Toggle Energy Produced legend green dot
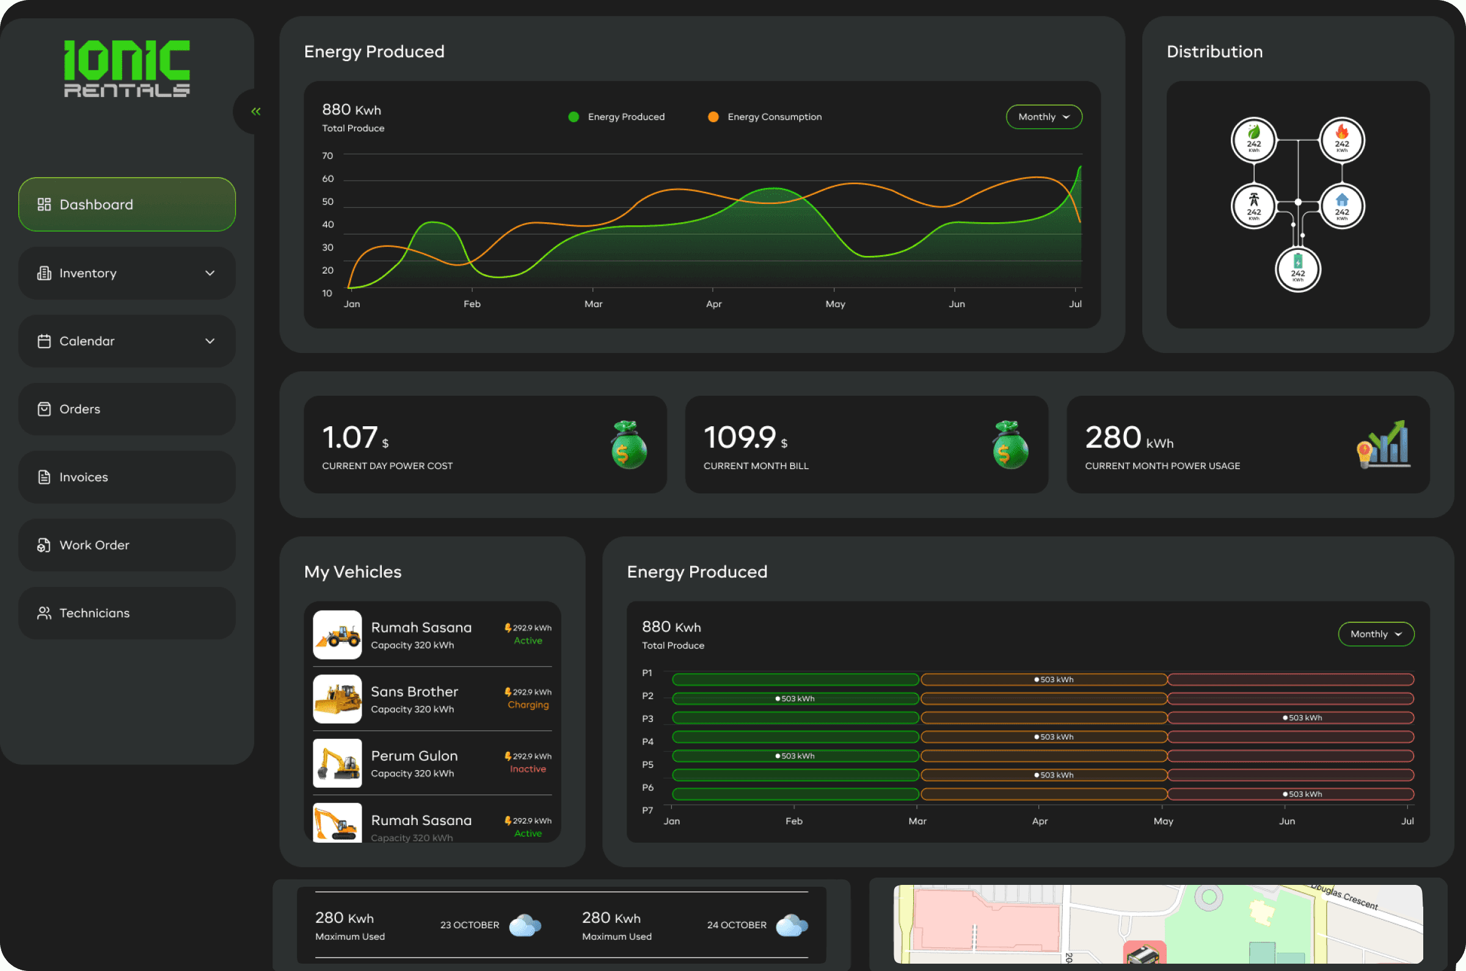Image resolution: width=1466 pixels, height=971 pixels. (x=574, y=117)
